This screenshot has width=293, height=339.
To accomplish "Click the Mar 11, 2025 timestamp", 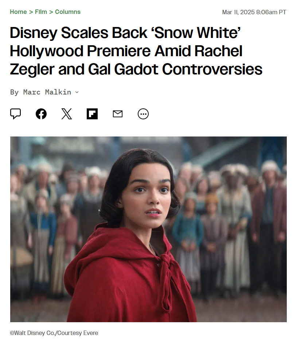I will pos(254,12).
